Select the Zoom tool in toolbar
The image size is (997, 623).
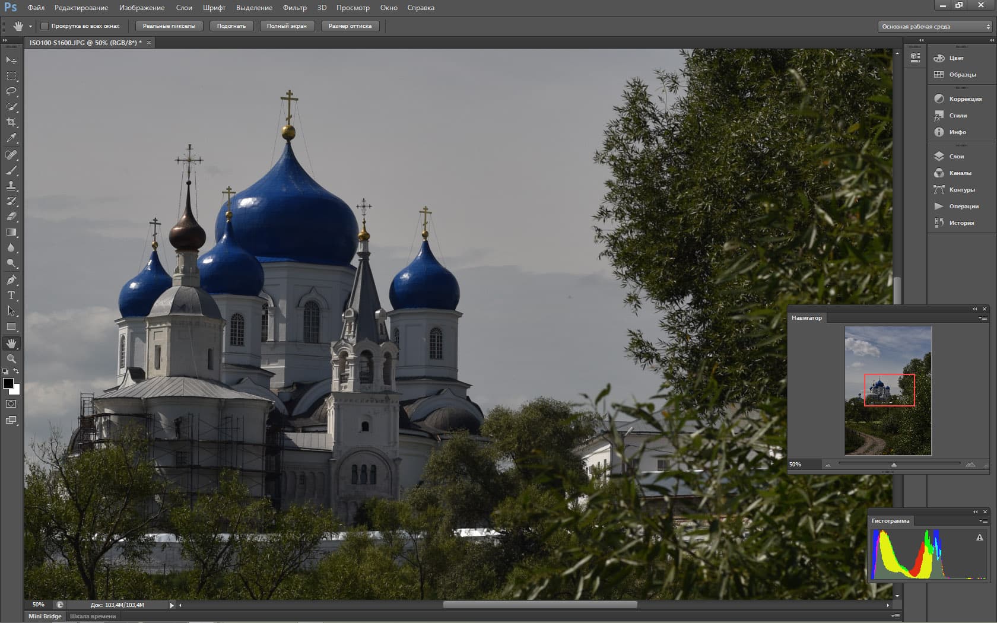[11, 359]
